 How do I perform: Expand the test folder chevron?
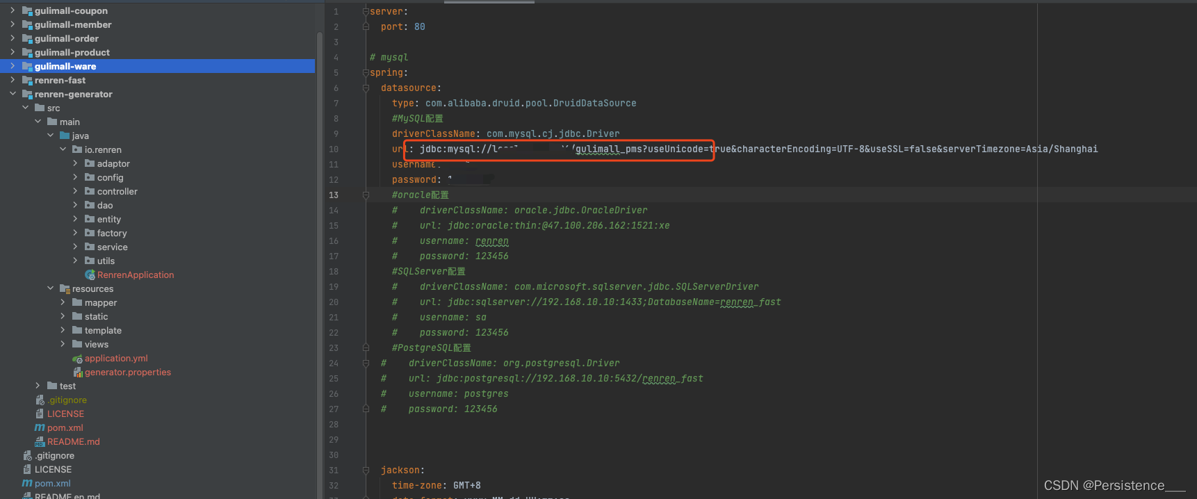pos(38,386)
